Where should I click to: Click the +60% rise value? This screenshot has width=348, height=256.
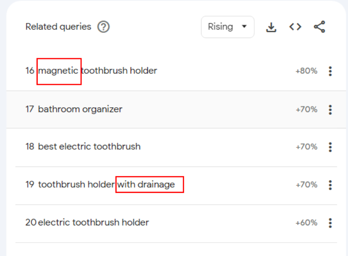306,223
